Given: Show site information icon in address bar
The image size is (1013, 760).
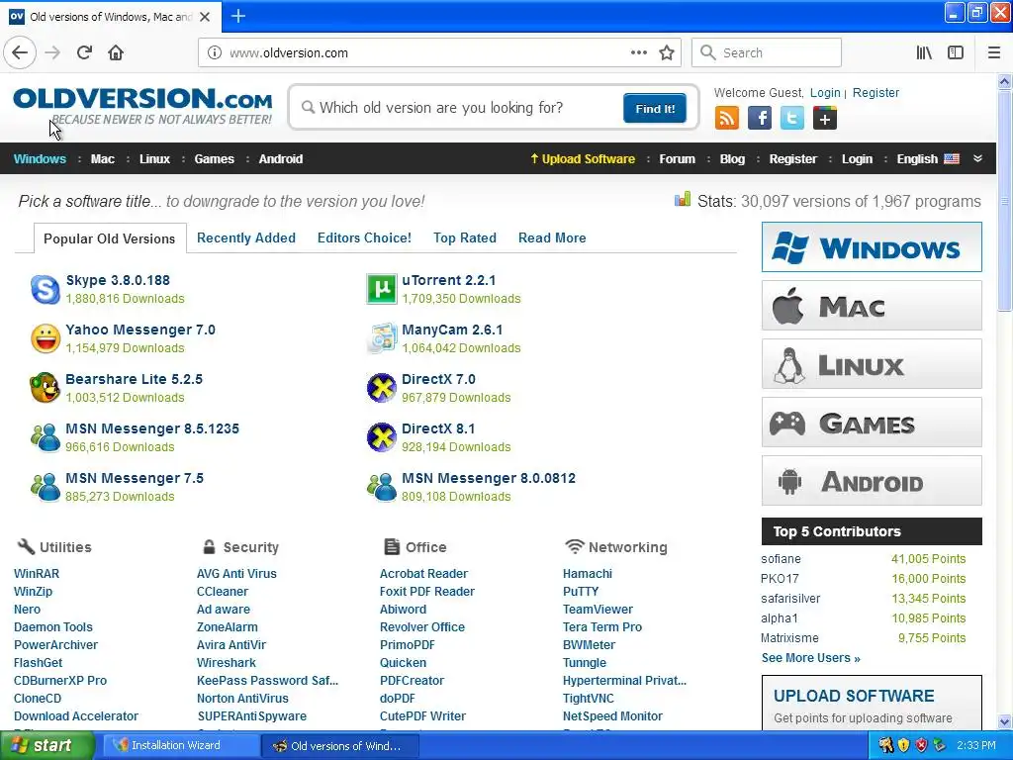Looking at the screenshot, I should (x=214, y=53).
